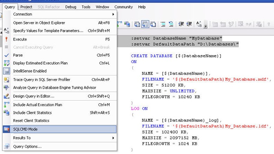
Task: Toggle SQLCMD Mode menu item
Action: [x=60, y=129]
